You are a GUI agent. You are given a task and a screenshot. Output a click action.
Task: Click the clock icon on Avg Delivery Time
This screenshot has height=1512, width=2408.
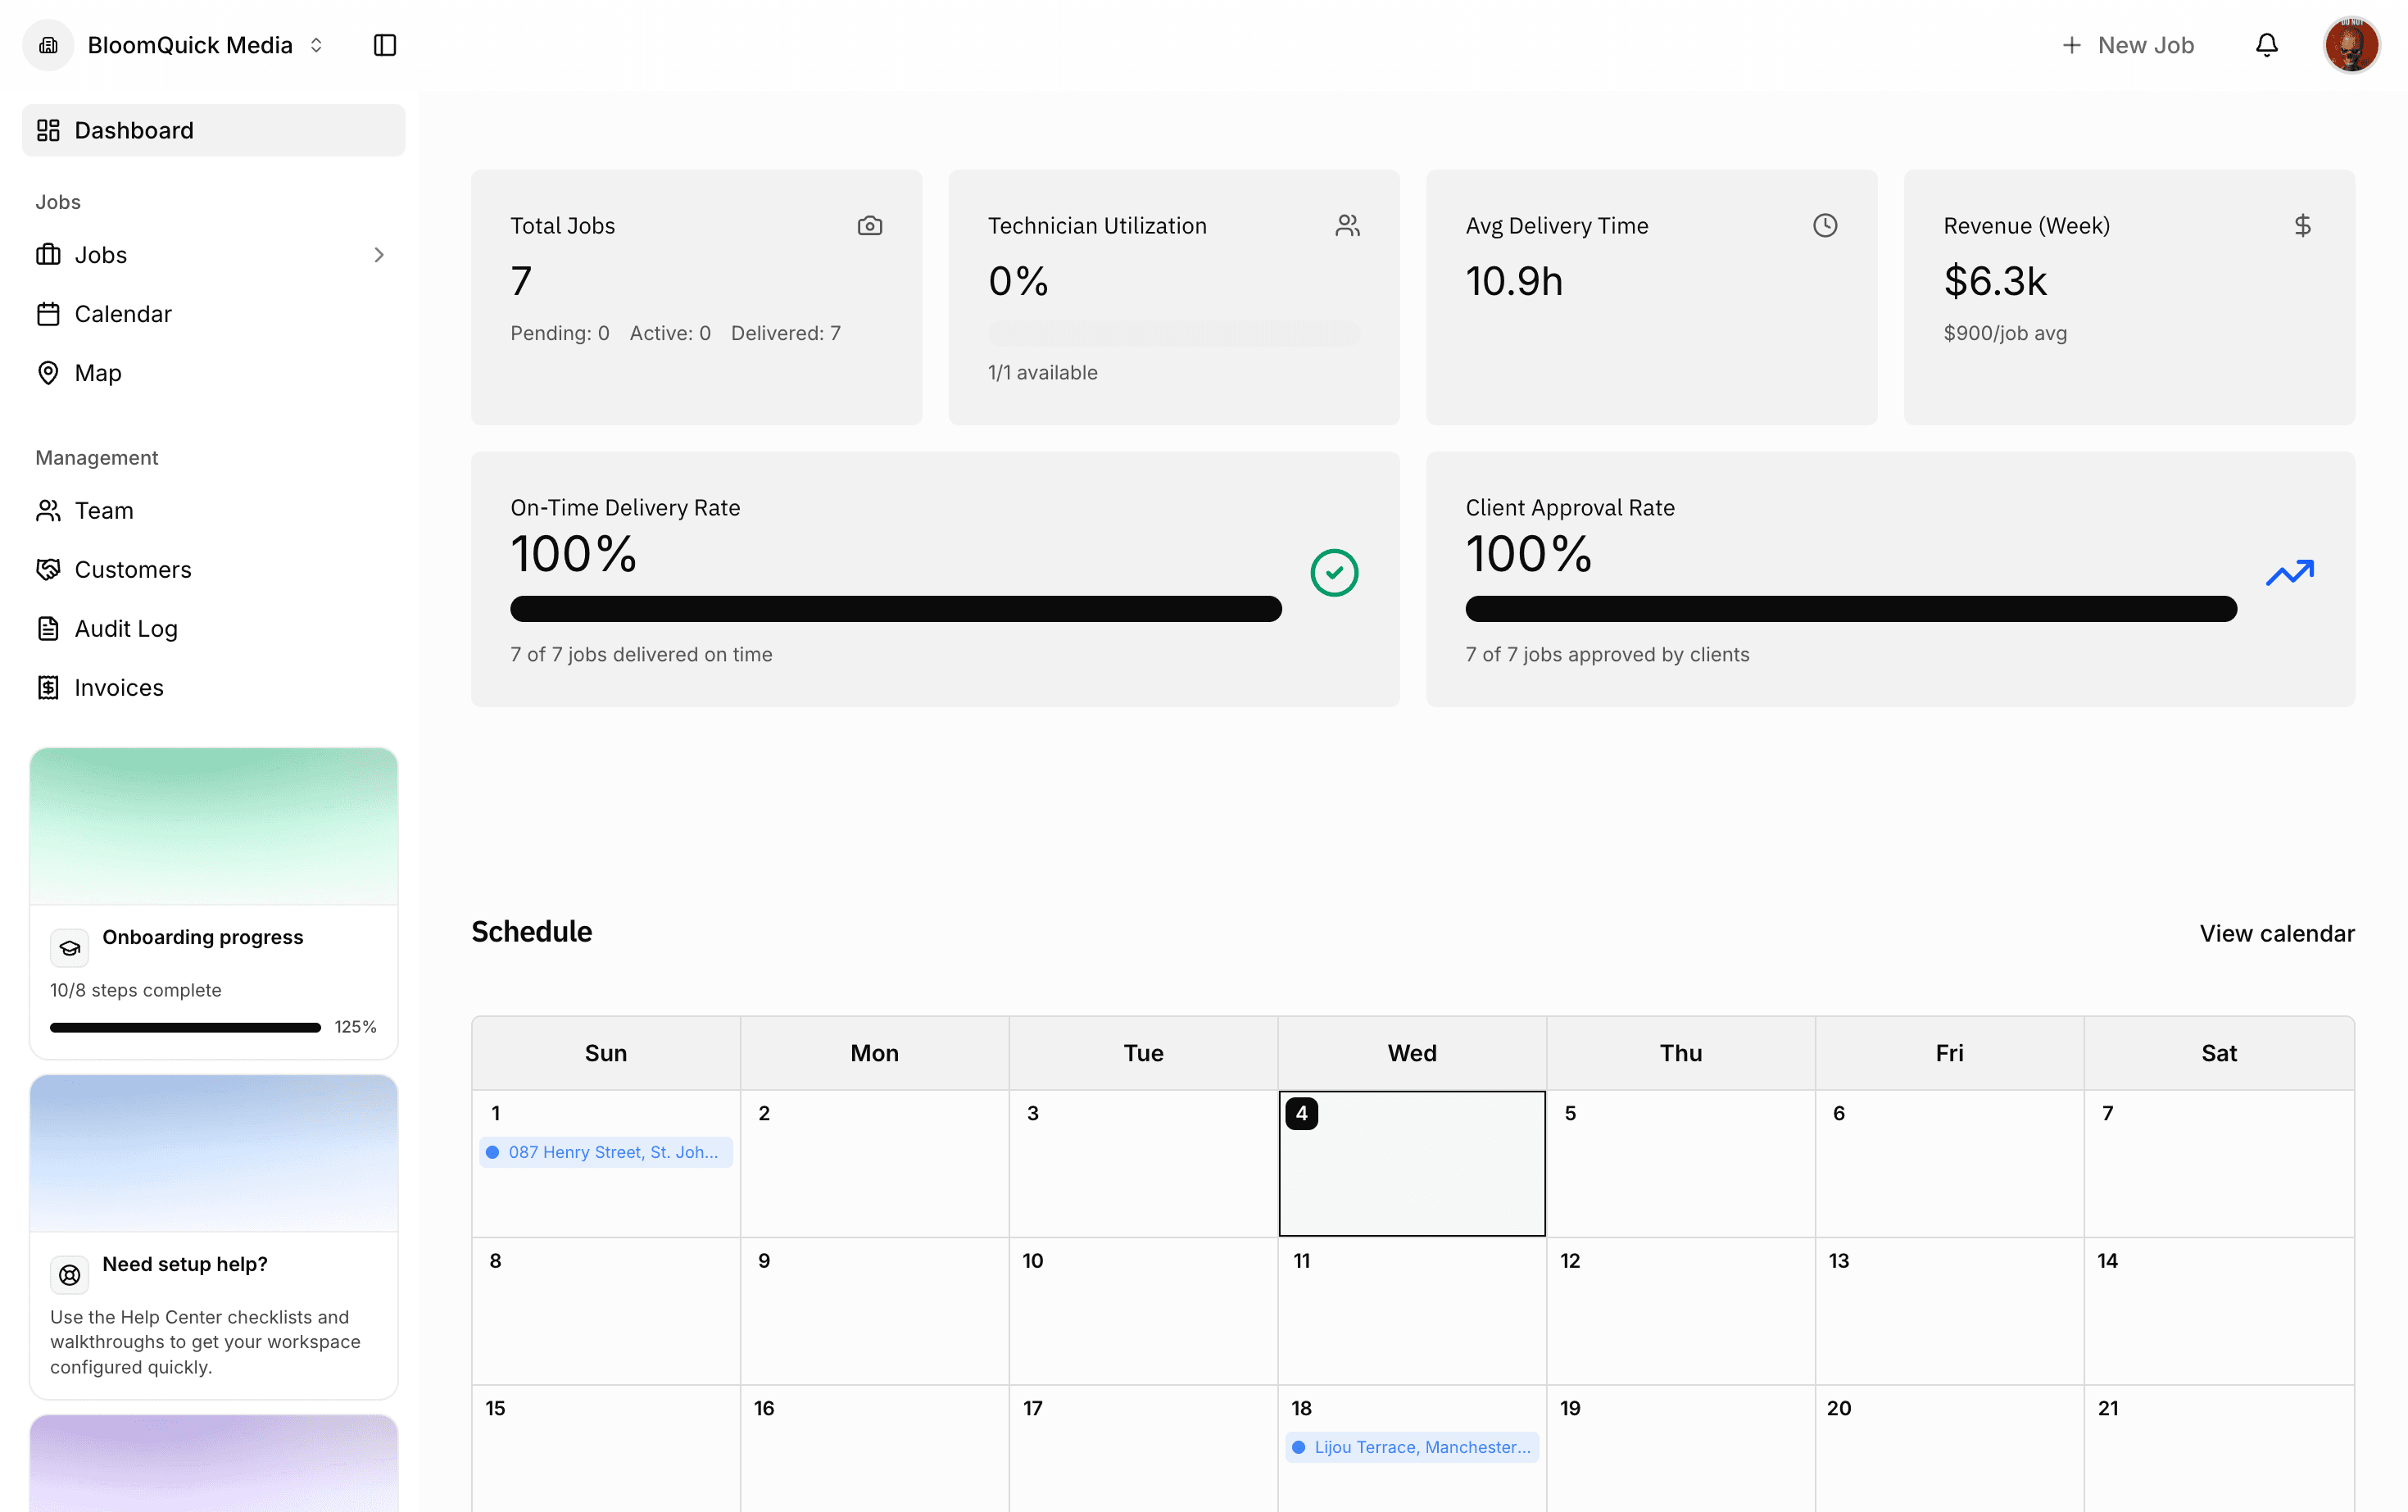pyautogui.click(x=1825, y=225)
